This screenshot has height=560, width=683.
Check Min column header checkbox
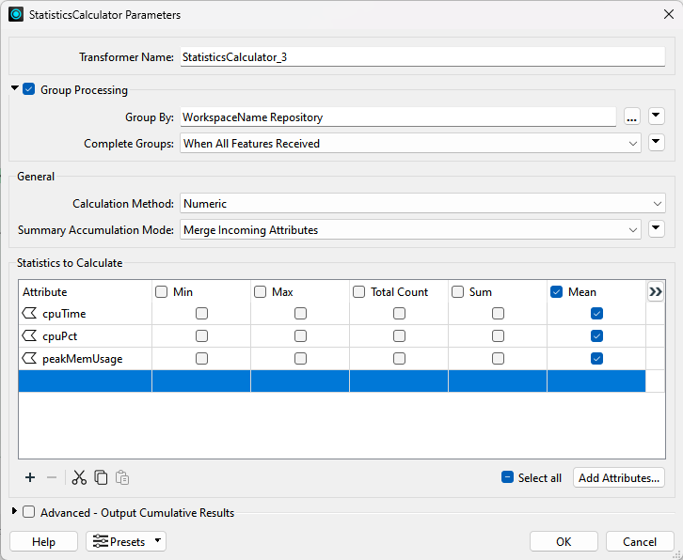tap(161, 291)
